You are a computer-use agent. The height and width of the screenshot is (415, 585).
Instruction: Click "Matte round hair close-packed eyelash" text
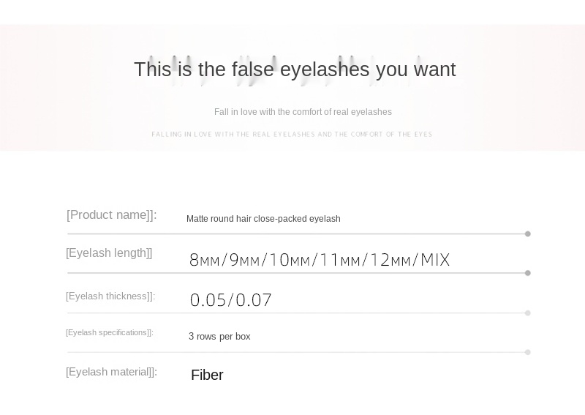263,219
